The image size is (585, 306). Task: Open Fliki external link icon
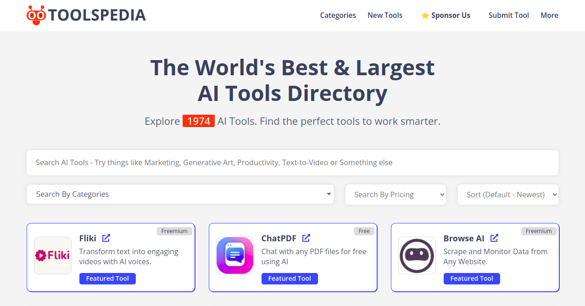pos(106,238)
